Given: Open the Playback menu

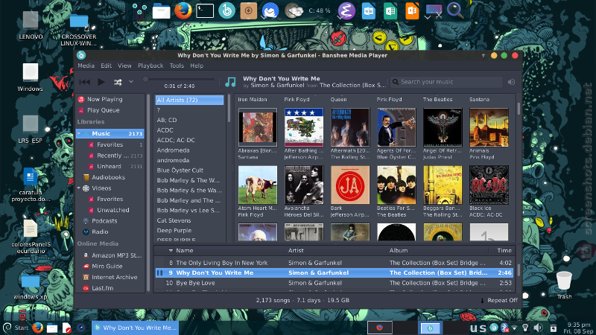Looking at the screenshot, I should [x=150, y=66].
